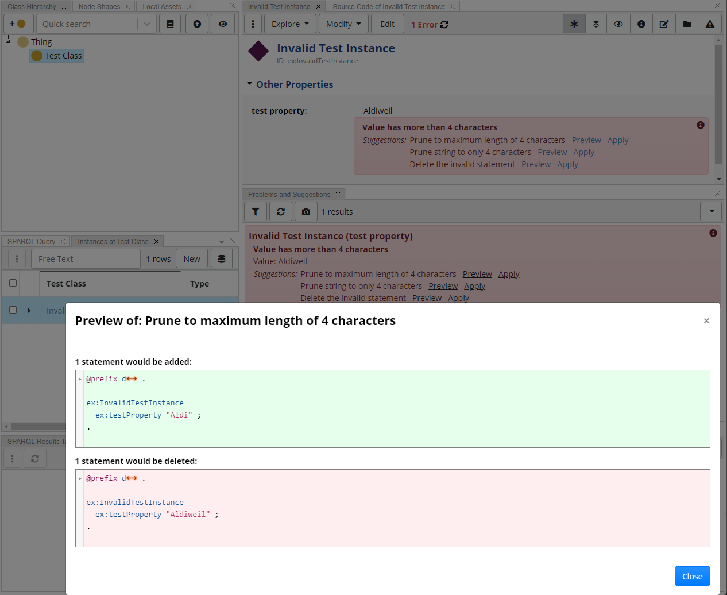Close the preview dialog with the Close button
727x595 pixels.
point(692,575)
